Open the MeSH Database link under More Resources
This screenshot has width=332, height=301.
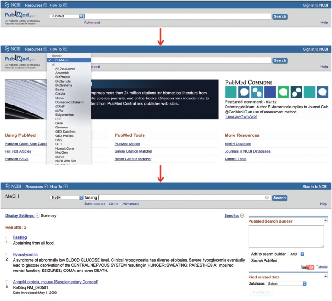point(238,144)
